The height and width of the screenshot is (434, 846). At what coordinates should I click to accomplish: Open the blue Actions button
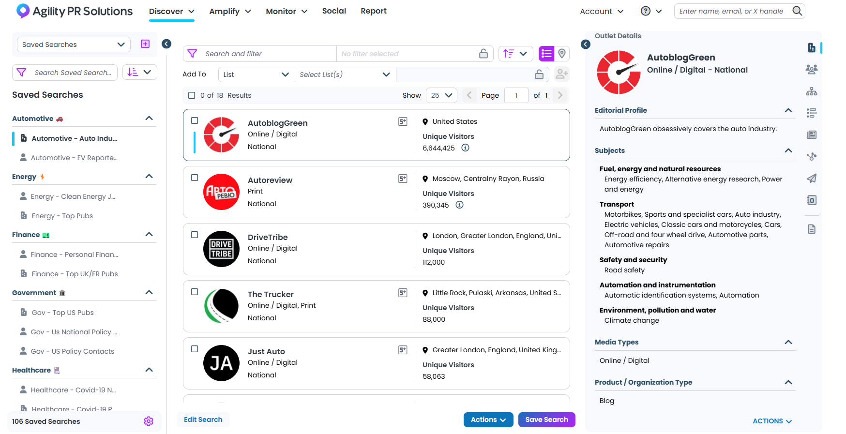[x=488, y=419]
